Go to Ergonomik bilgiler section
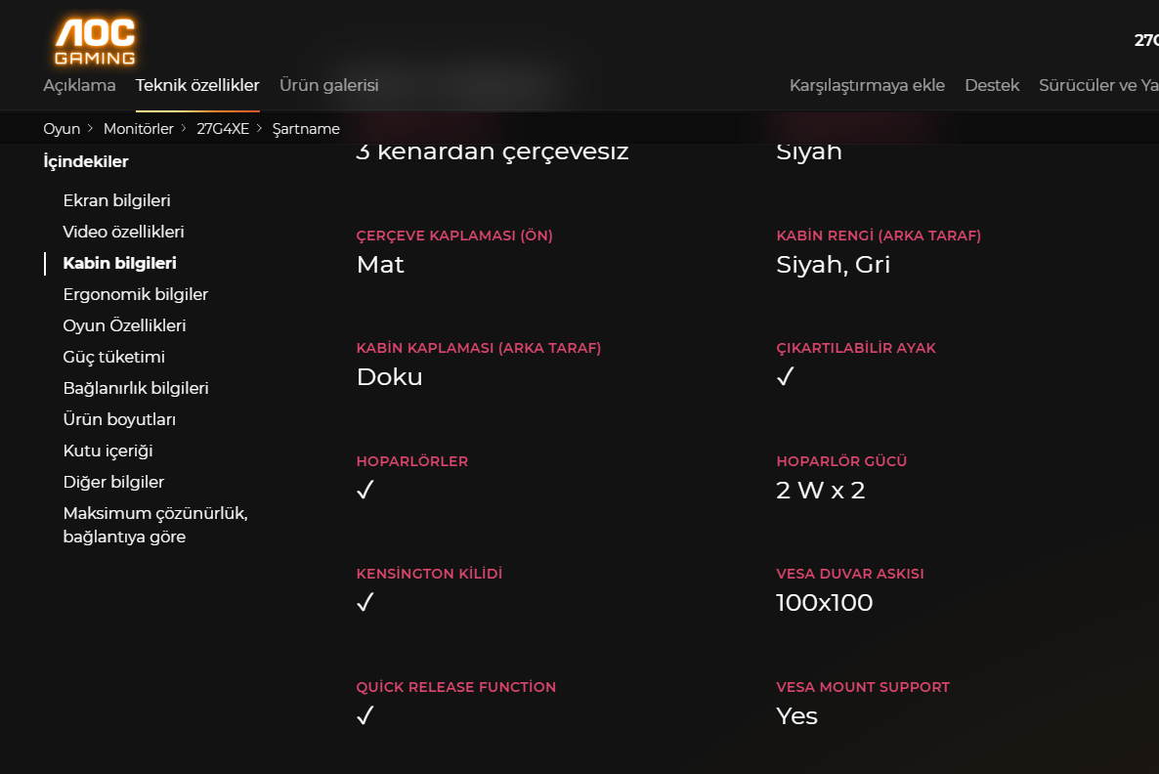The width and height of the screenshot is (1159, 774). click(x=135, y=294)
